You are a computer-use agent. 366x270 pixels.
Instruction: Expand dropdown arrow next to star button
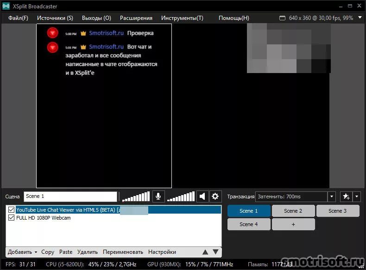click(x=357, y=196)
